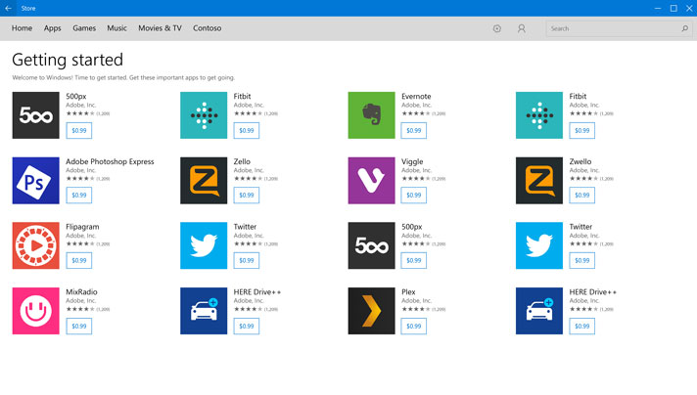697x395 pixels.
Task: Open the Contoso section
Action: pyautogui.click(x=208, y=28)
